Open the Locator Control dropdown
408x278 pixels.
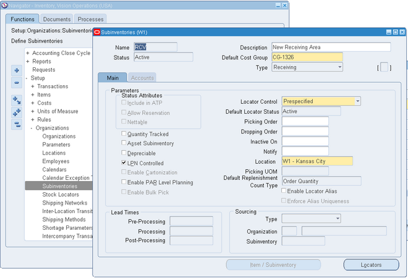click(x=358, y=101)
